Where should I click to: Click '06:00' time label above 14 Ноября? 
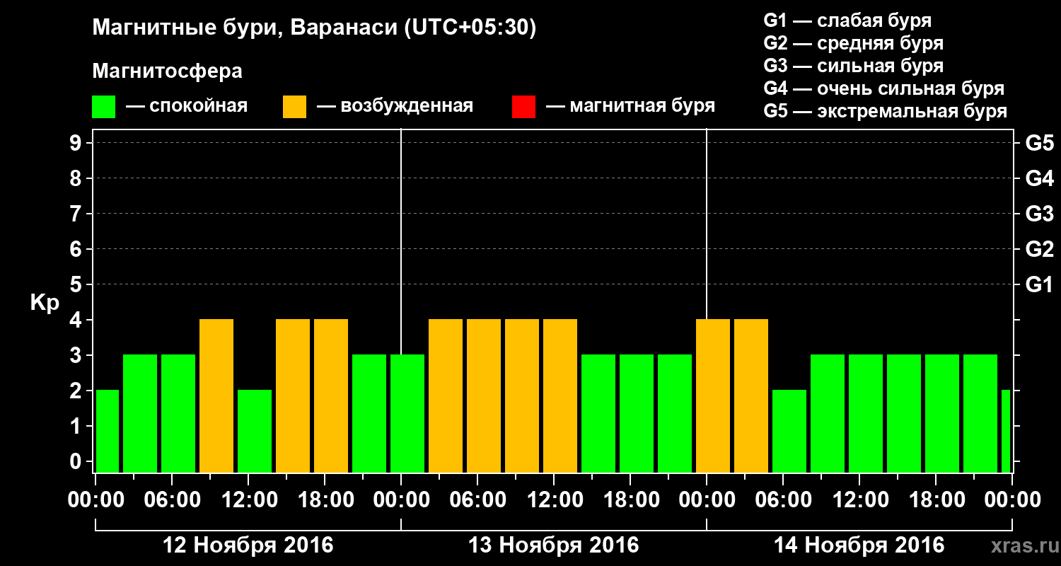pos(783,499)
